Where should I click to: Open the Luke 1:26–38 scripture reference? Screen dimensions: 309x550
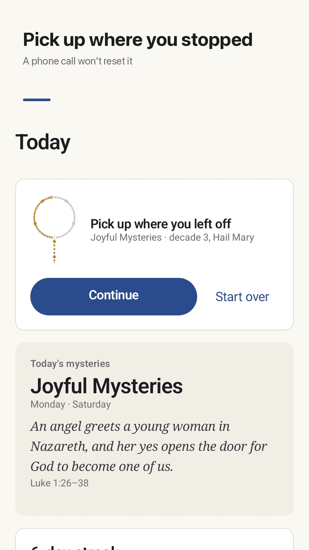pos(59,483)
